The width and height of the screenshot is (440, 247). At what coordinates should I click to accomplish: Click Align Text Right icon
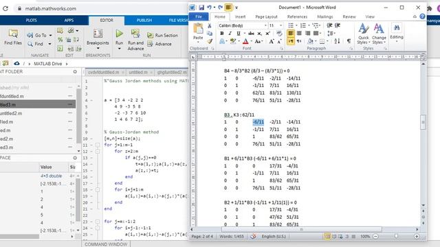click(307, 34)
